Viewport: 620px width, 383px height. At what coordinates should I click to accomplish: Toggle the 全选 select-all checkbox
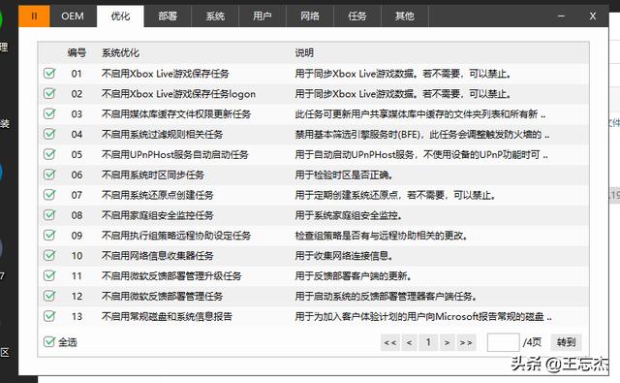[x=49, y=342]
